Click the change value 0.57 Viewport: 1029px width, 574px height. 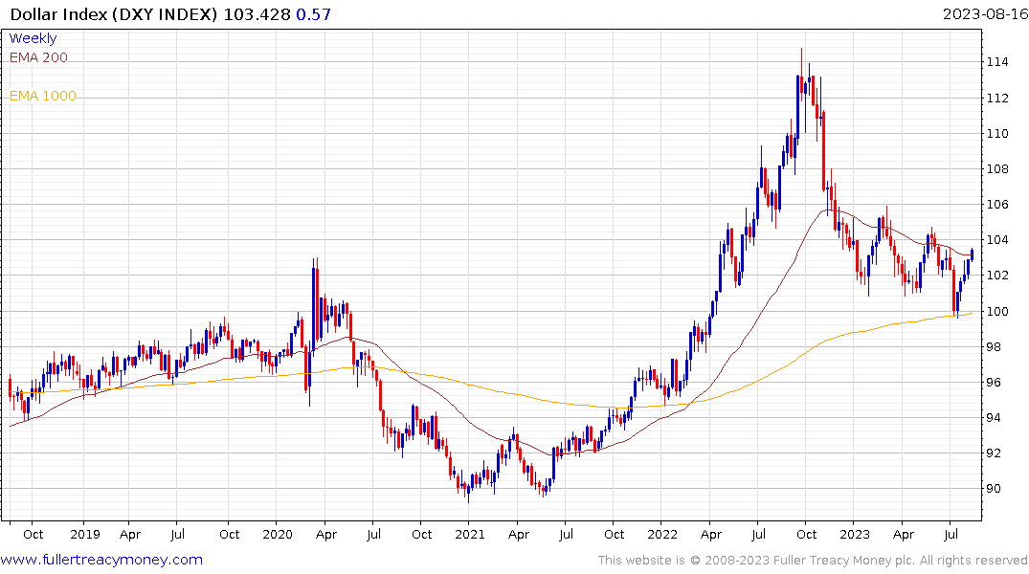[313, 14]
